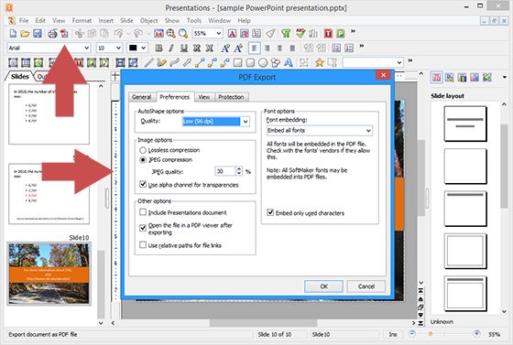Save the presentation with the floppy disk icon
Image resolution: width=513 pixels, height=345 pixels.
click(38, 34)
